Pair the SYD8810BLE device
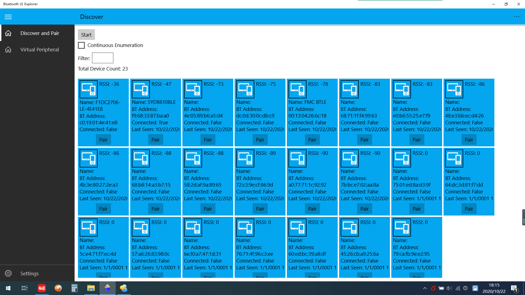 (155, 140)
